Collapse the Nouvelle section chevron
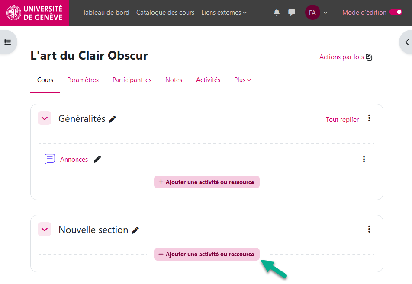 pos(45,229)
